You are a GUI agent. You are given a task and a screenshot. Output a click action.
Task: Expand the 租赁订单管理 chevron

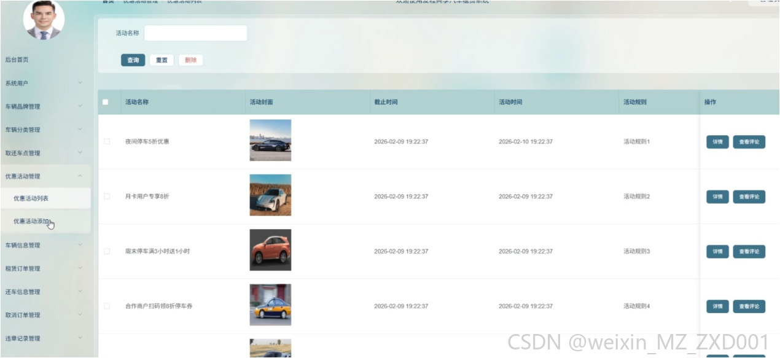tap(80, 268)
